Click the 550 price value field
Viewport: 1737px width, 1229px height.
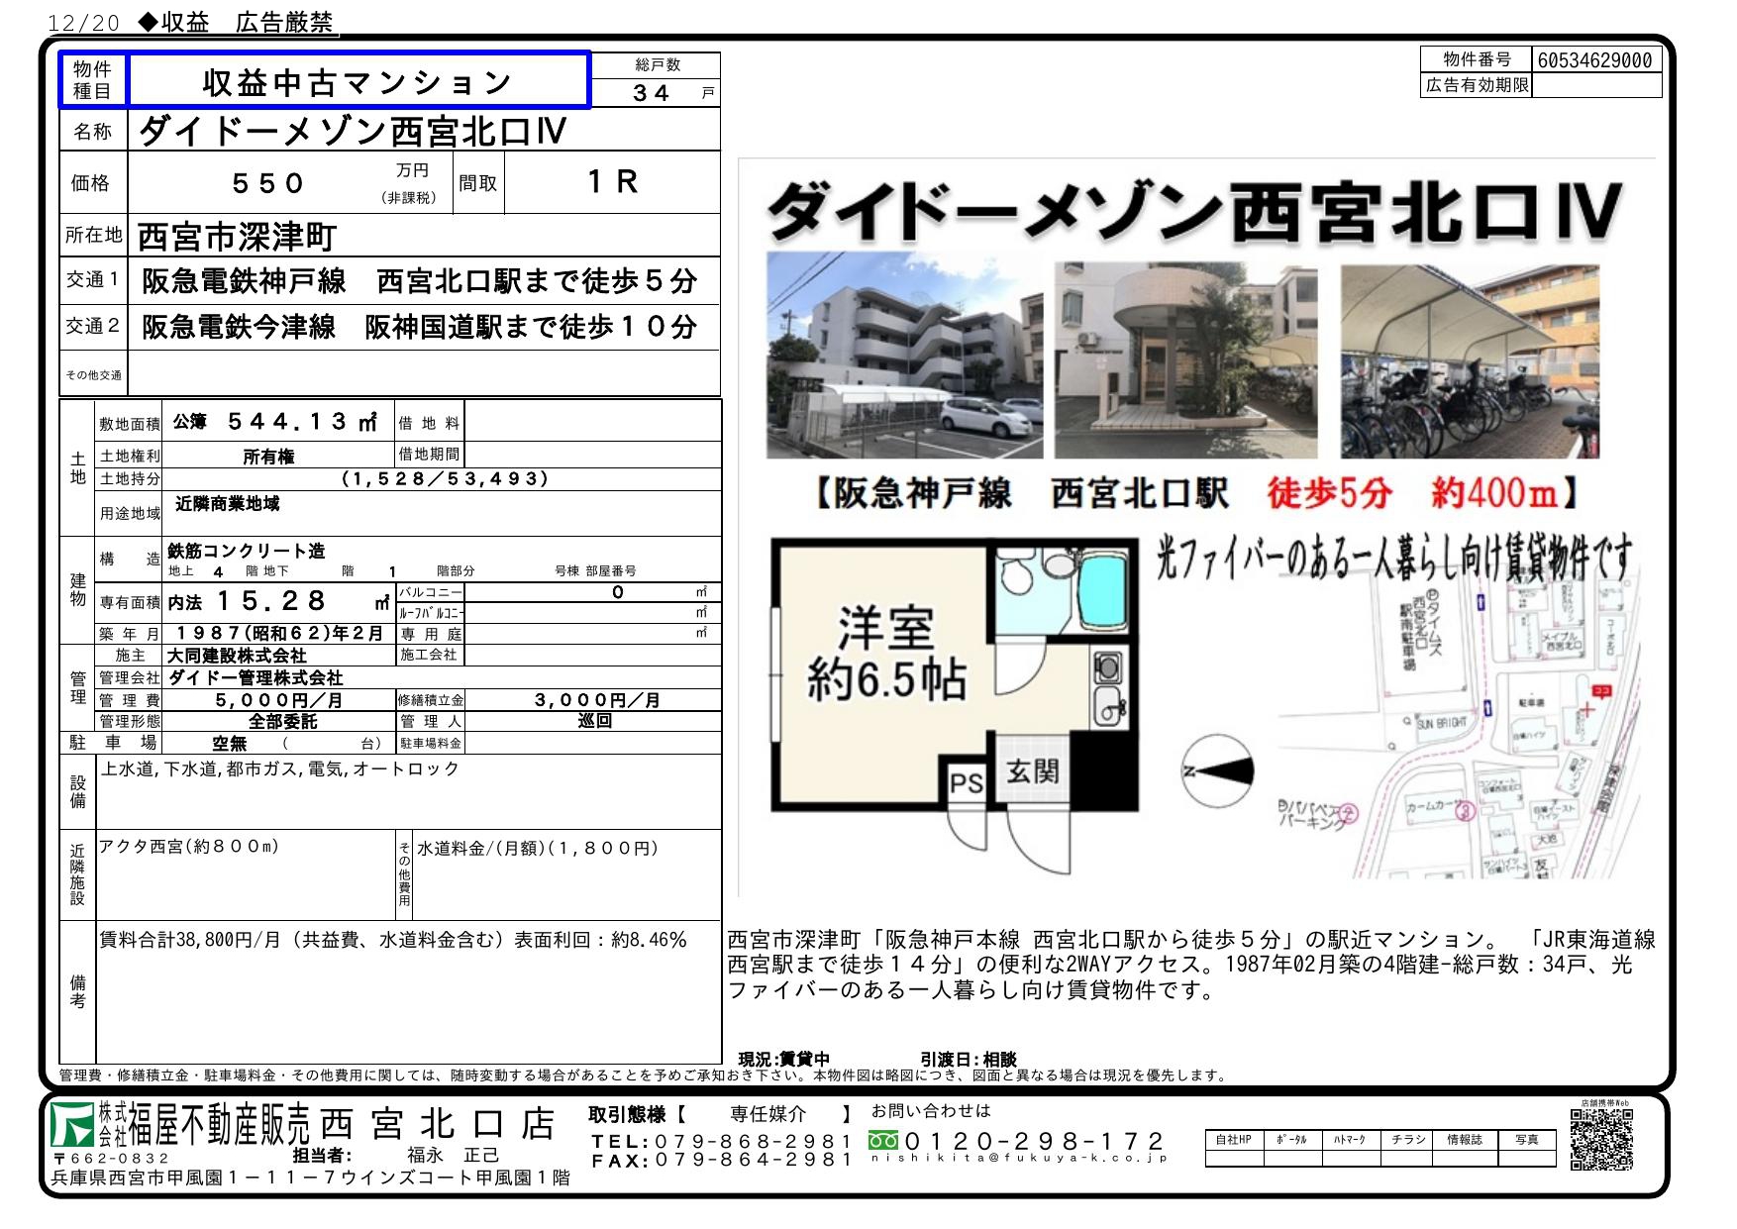click(268, 183)
